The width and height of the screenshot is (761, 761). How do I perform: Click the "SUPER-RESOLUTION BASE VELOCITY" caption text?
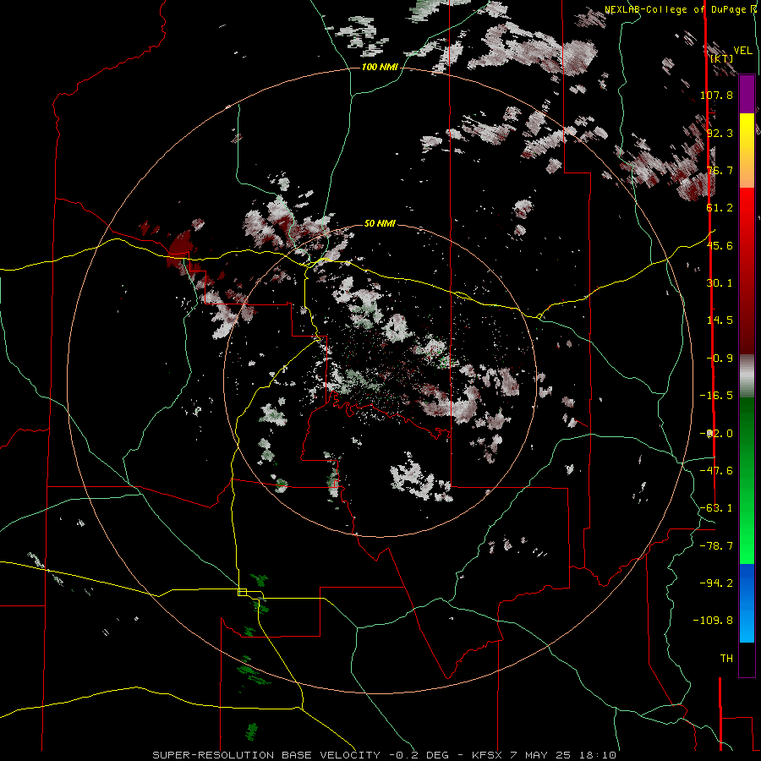(x=267, y=755)
